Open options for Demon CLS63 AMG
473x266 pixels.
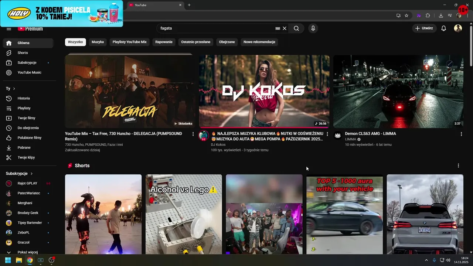click(461, 134)
